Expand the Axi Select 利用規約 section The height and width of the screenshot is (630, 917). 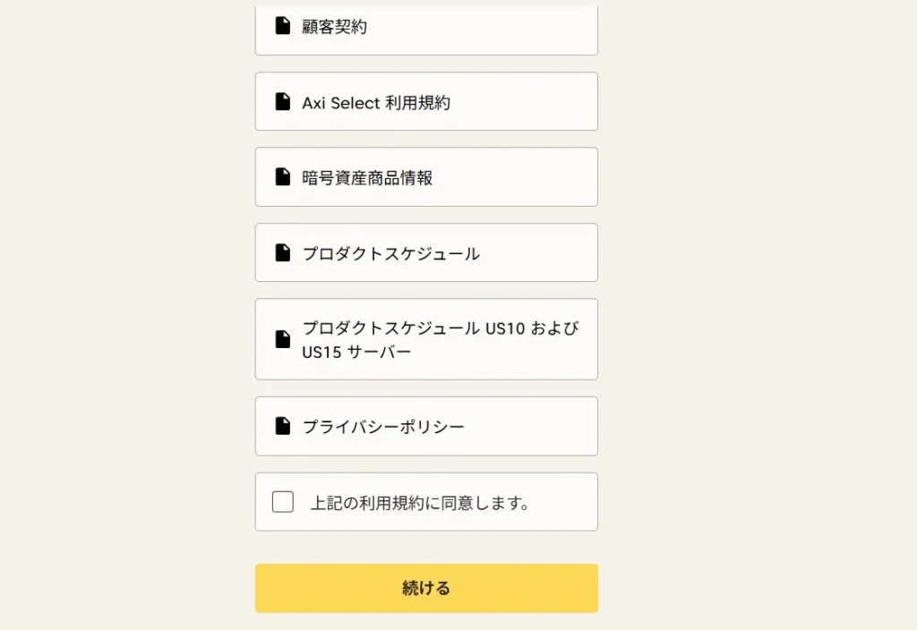(426, 101)
